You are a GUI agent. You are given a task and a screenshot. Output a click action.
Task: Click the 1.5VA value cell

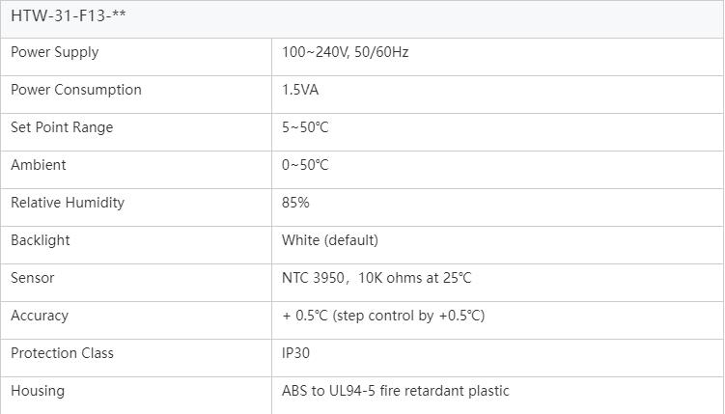[x=300, y=90]
